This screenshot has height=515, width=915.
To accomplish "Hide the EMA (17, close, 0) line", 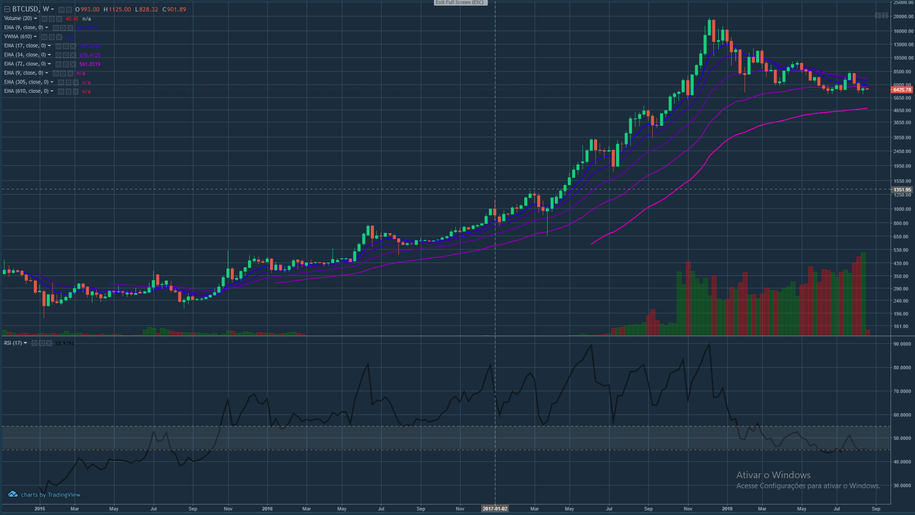I will (x=58, y=46).
